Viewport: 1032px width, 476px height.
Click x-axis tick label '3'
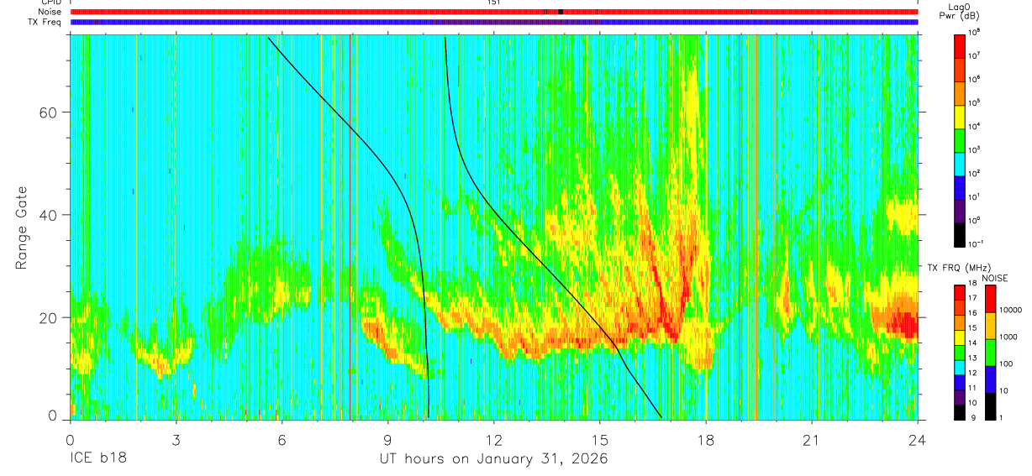point(176,440)
